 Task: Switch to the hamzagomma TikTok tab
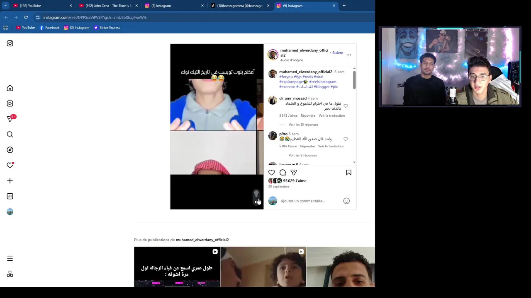(240, 6)
